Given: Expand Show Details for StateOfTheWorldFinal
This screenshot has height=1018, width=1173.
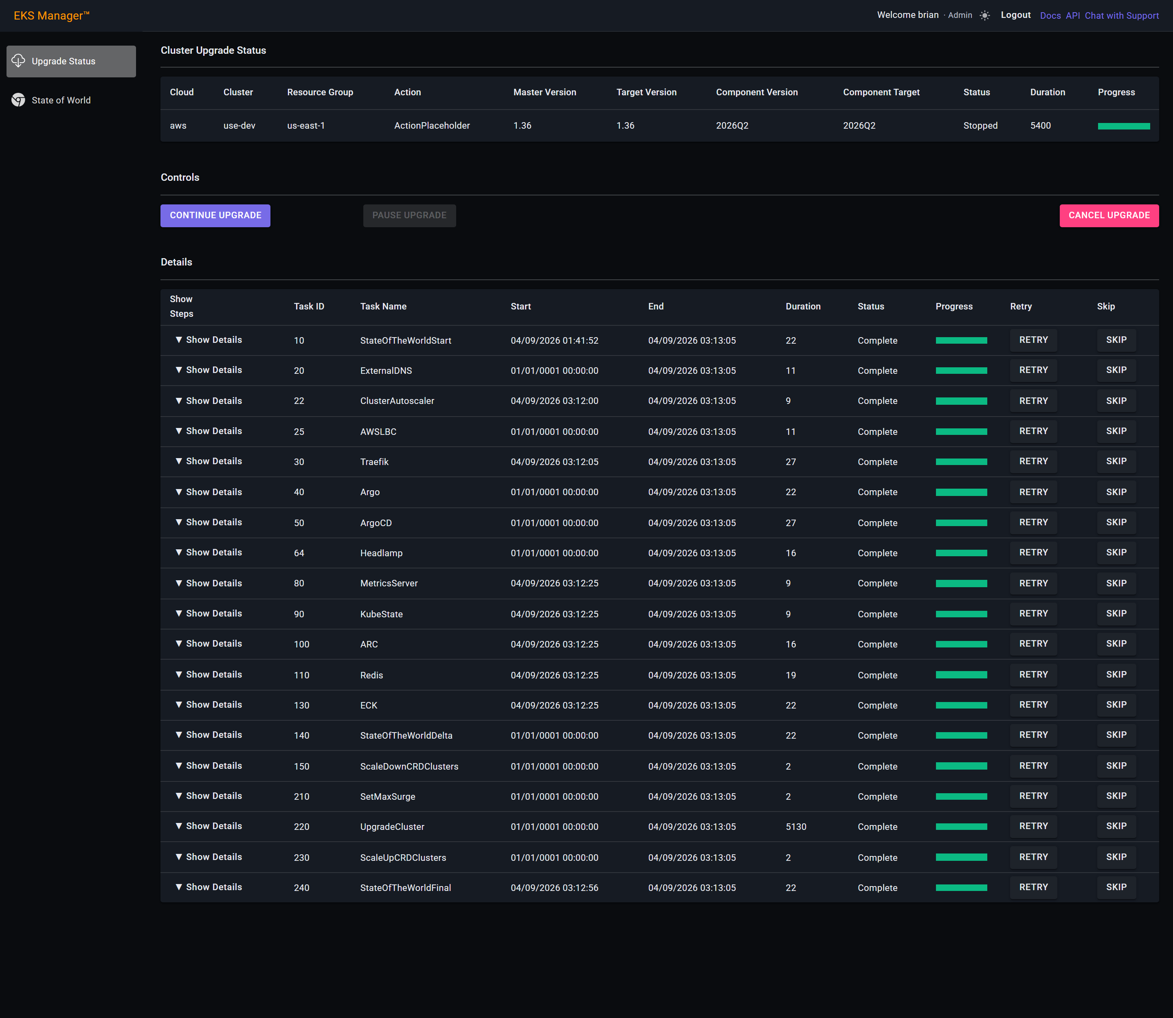Looking at the screenshot, I should click(209, 887).
